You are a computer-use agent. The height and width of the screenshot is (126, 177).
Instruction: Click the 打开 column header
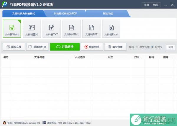(x=137, y=57)
